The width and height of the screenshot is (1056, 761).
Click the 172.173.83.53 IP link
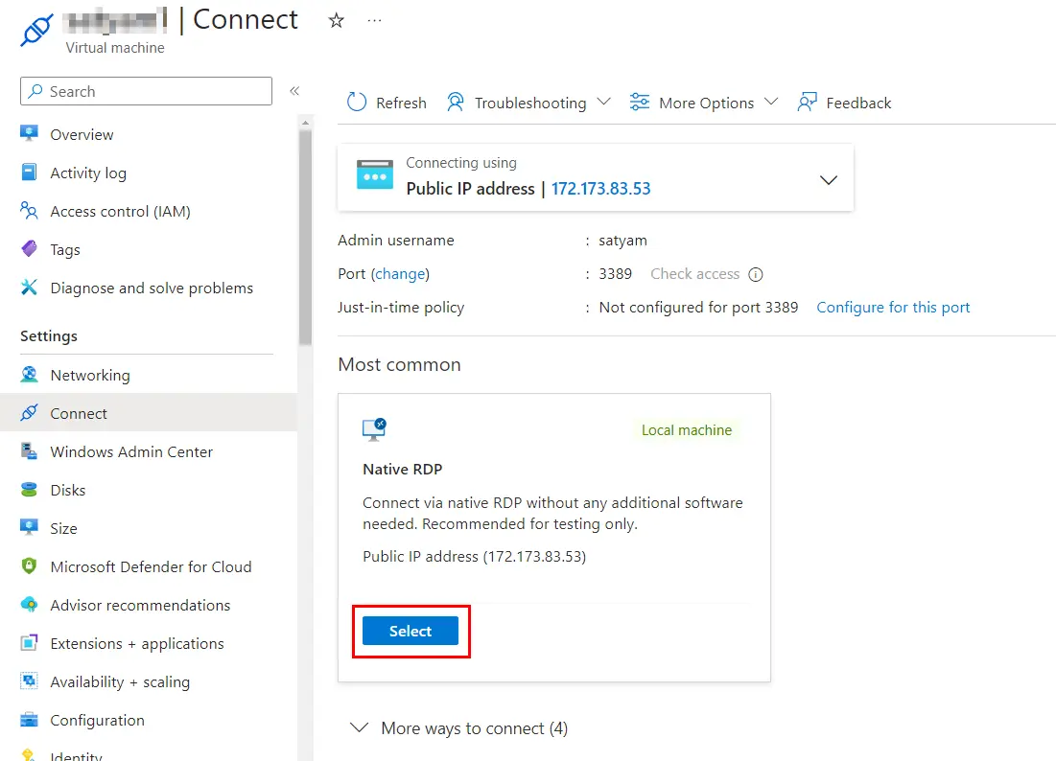pos(600,189)
